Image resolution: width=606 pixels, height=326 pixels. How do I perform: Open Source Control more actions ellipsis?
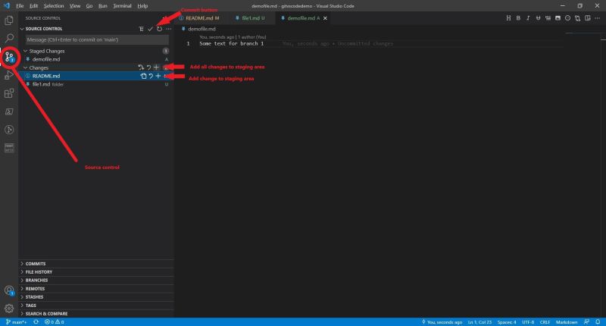168,29
